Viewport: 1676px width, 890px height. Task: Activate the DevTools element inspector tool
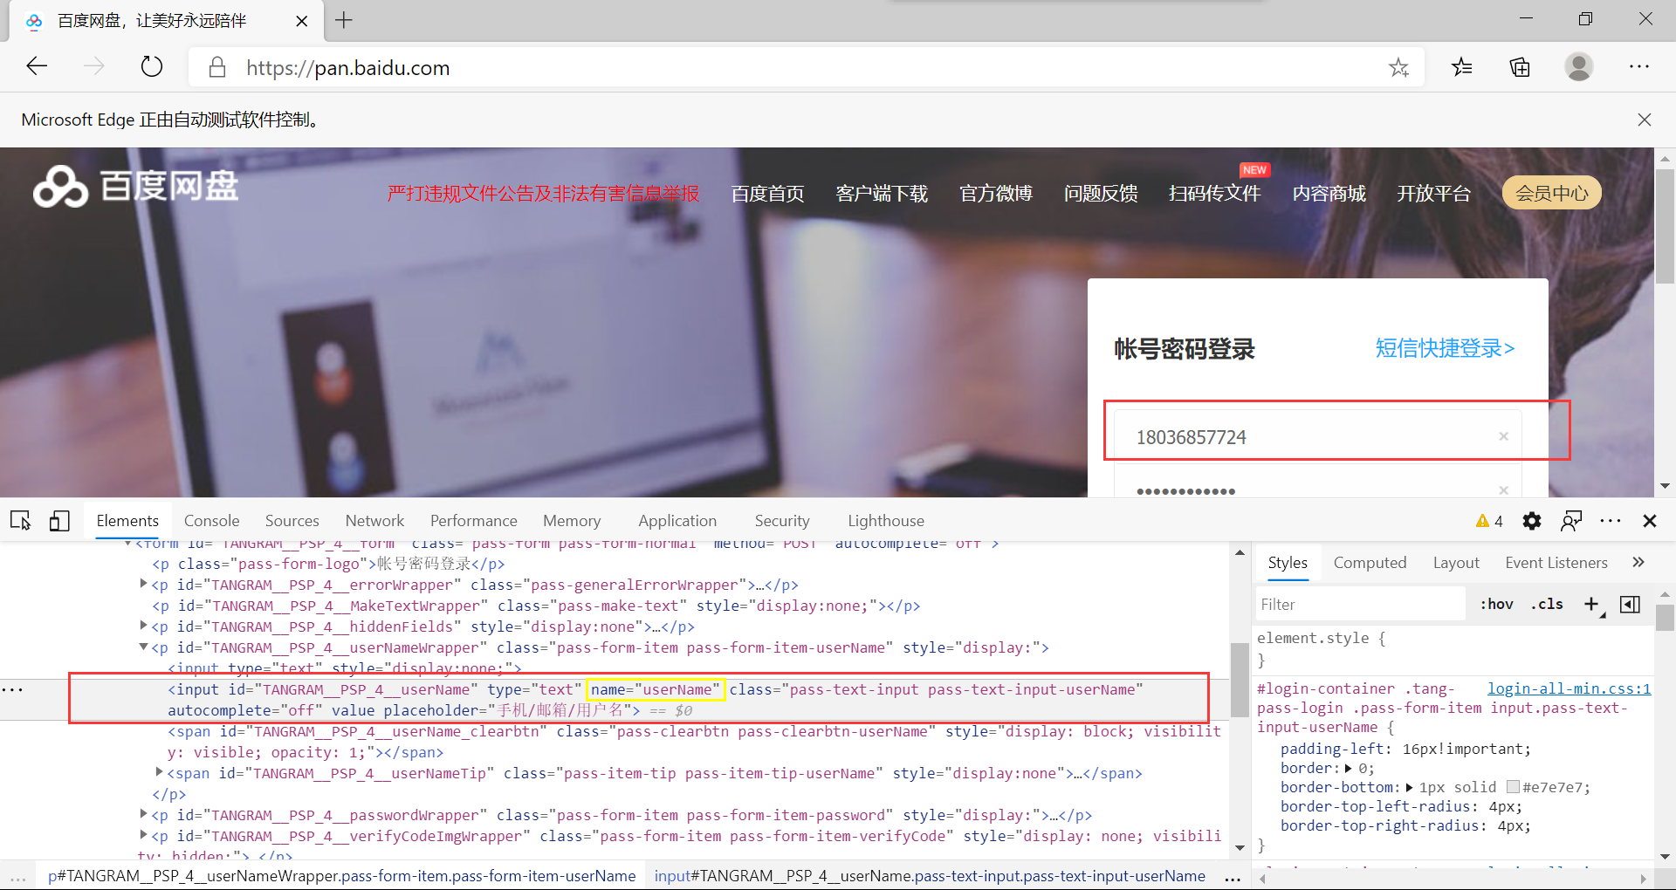pos(21,521)
